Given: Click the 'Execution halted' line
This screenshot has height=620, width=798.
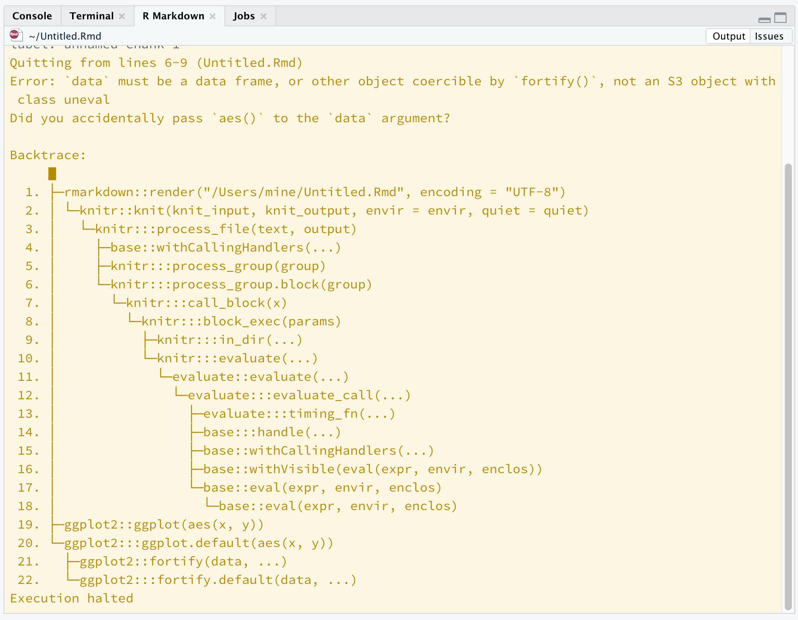Looking at the screenshot, I should (72, 598).
